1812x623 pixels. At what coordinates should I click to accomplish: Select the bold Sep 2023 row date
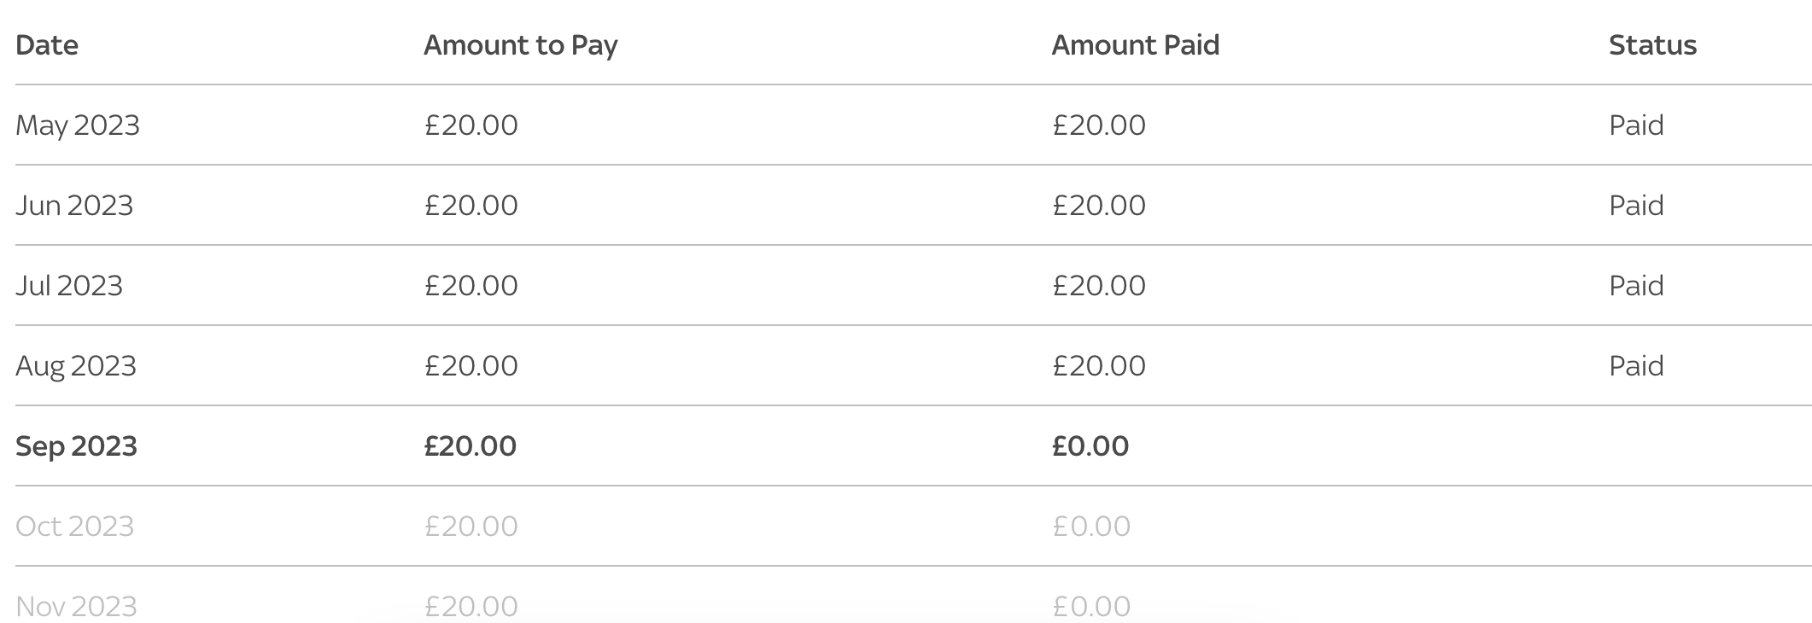pos(76,446)
